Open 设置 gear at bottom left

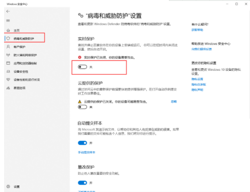point(8,186)
